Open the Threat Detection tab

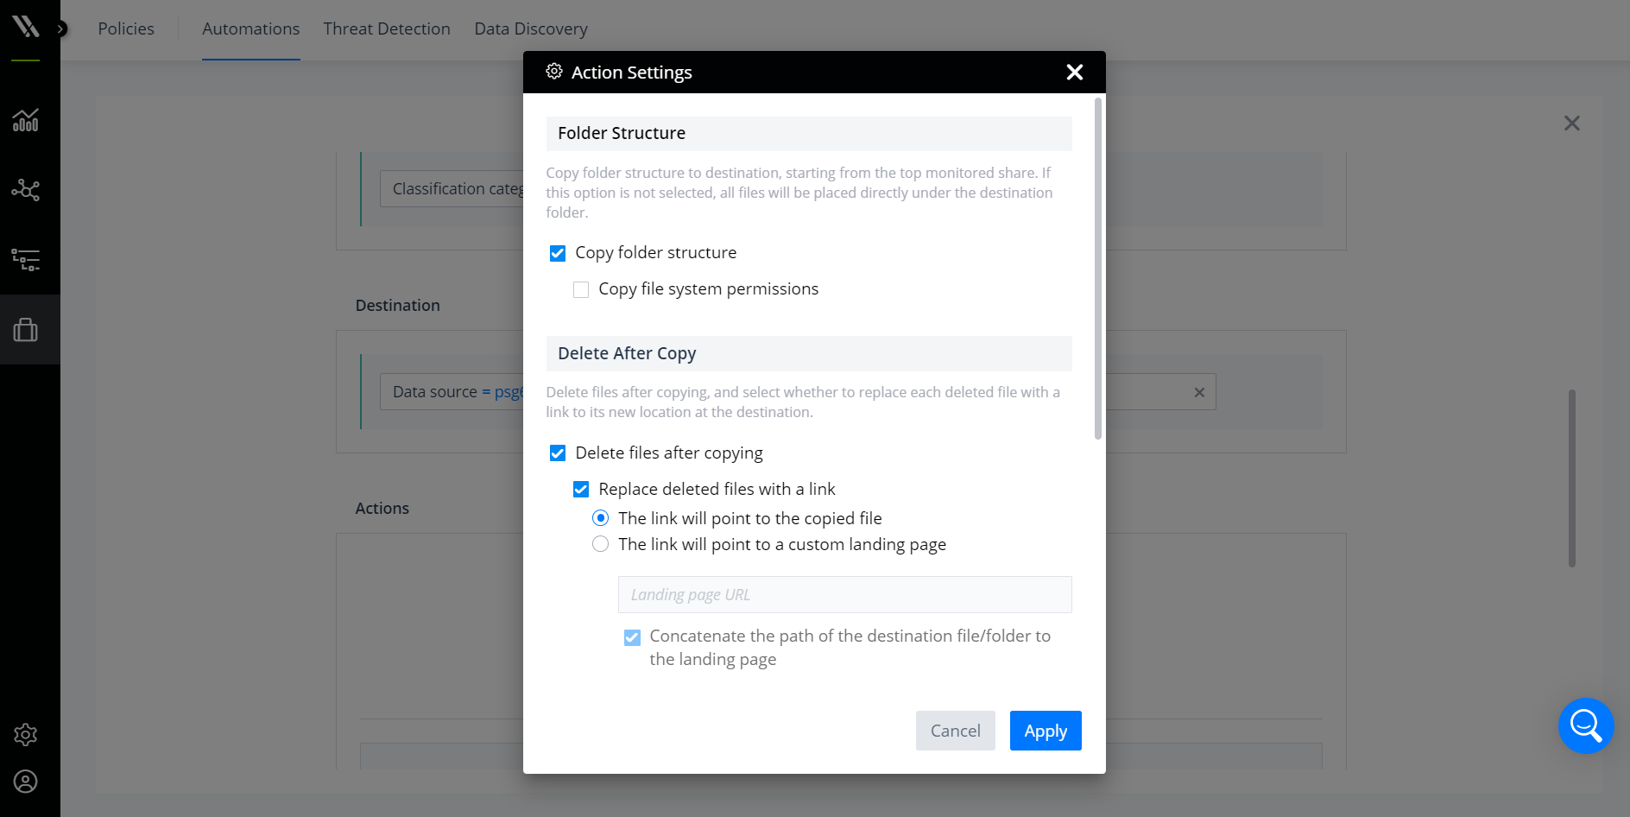pyautogui.click(x=387, y=28)
